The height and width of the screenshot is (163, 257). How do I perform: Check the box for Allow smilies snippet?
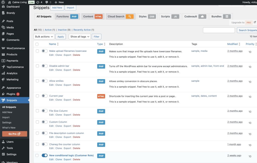(x=37, y=81)
